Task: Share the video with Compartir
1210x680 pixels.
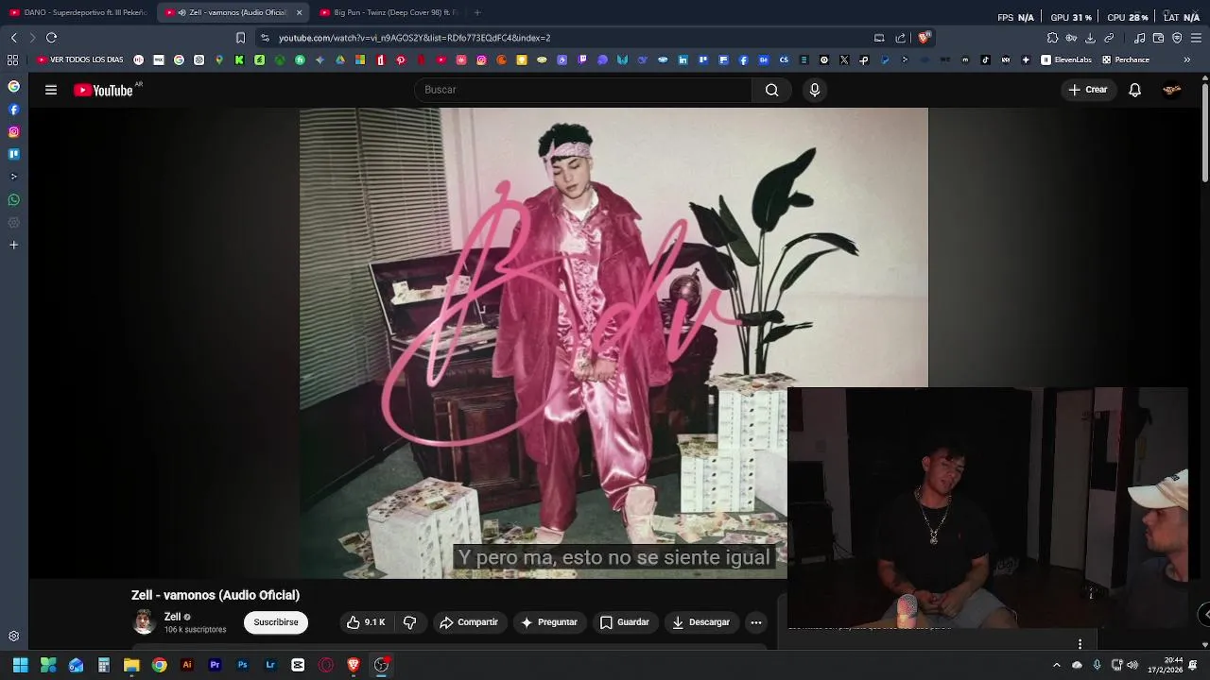Action: click(x=469, y=622)
